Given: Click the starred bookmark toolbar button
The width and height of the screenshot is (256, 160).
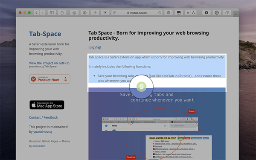Looking at the screenshot, I should click(105, 12).
